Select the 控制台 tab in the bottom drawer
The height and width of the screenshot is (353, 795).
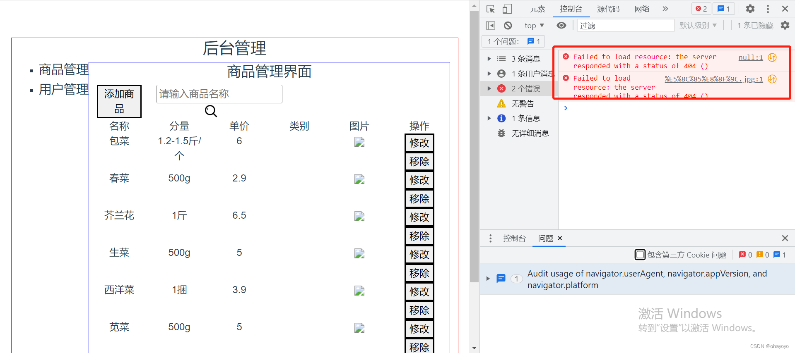coord(514,239)
